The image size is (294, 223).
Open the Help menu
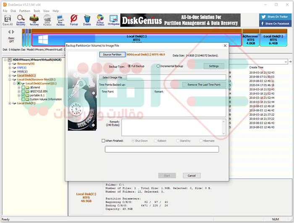56,11
